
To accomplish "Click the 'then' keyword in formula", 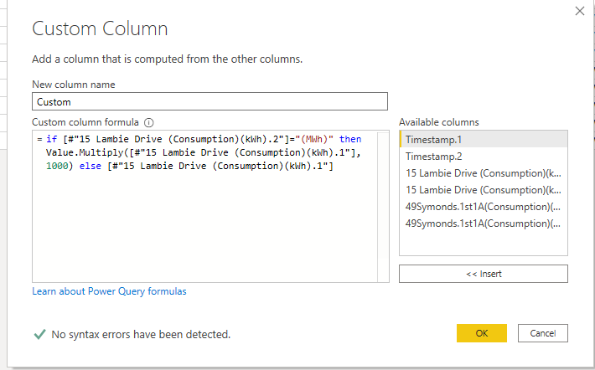I will click(349, 139).
